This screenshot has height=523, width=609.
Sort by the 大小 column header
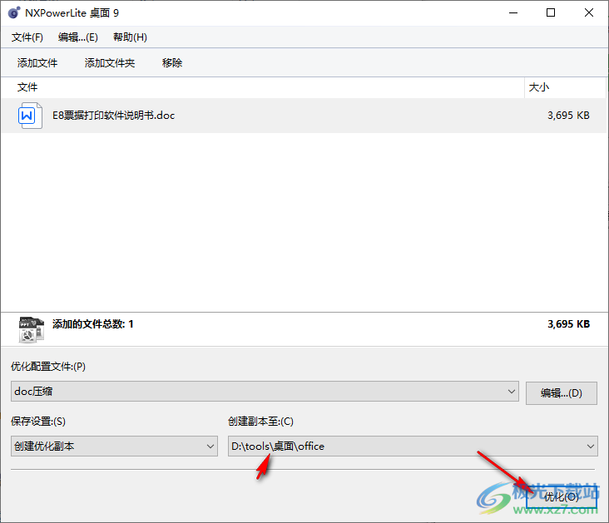[565, 87]
